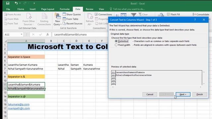
Task: Click From Access import icon
Action: (6, 15)
